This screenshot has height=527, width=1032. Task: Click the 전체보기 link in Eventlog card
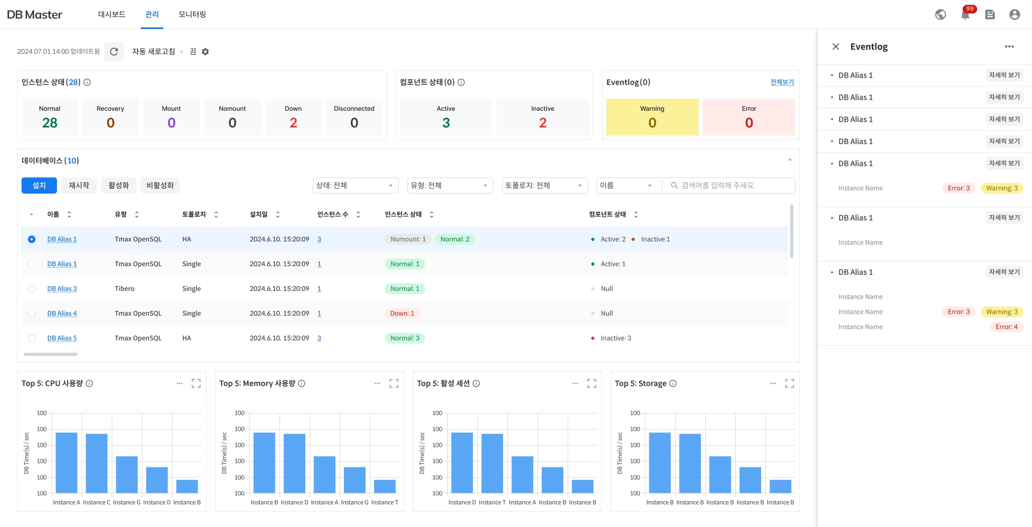tap(782, 82)
